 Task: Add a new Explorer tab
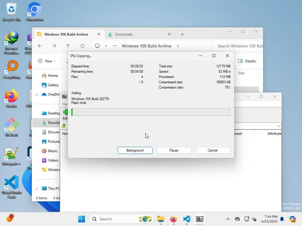tap(182, 34)
